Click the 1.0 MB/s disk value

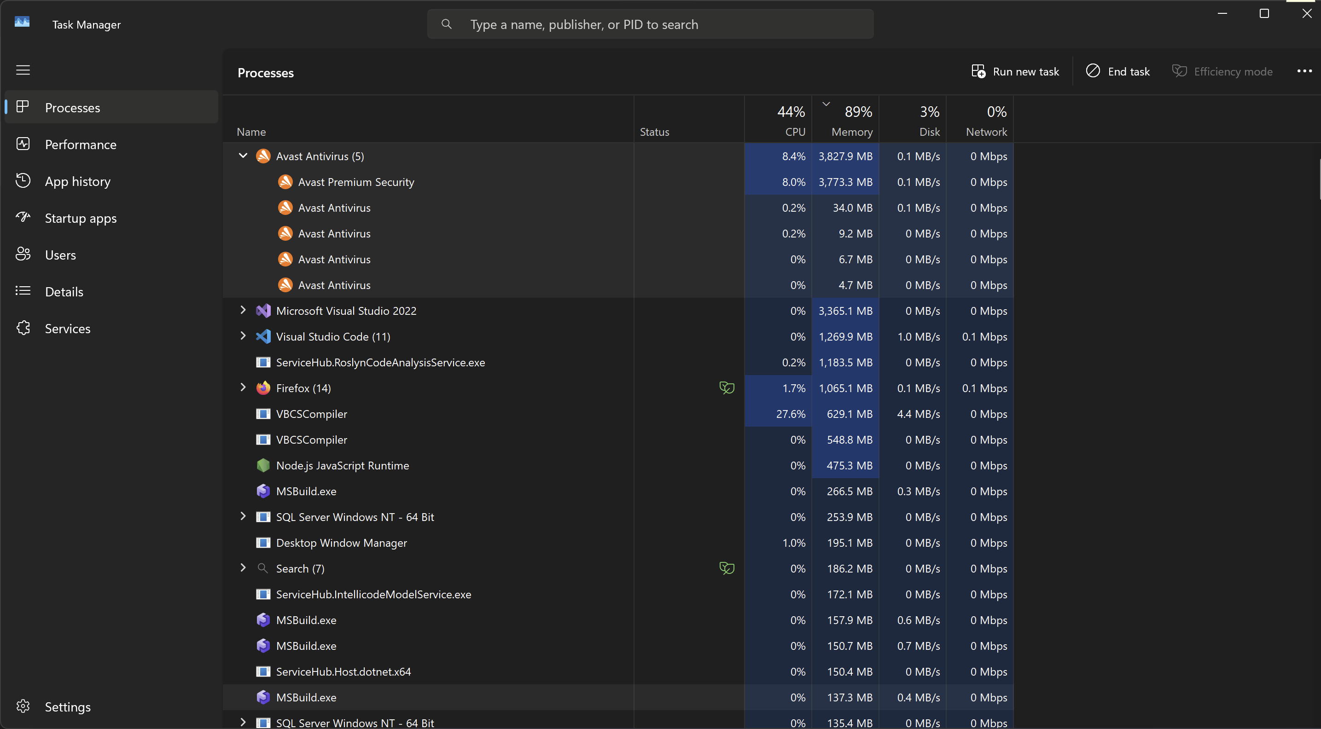pyautogui.click(x=919, y=336)
